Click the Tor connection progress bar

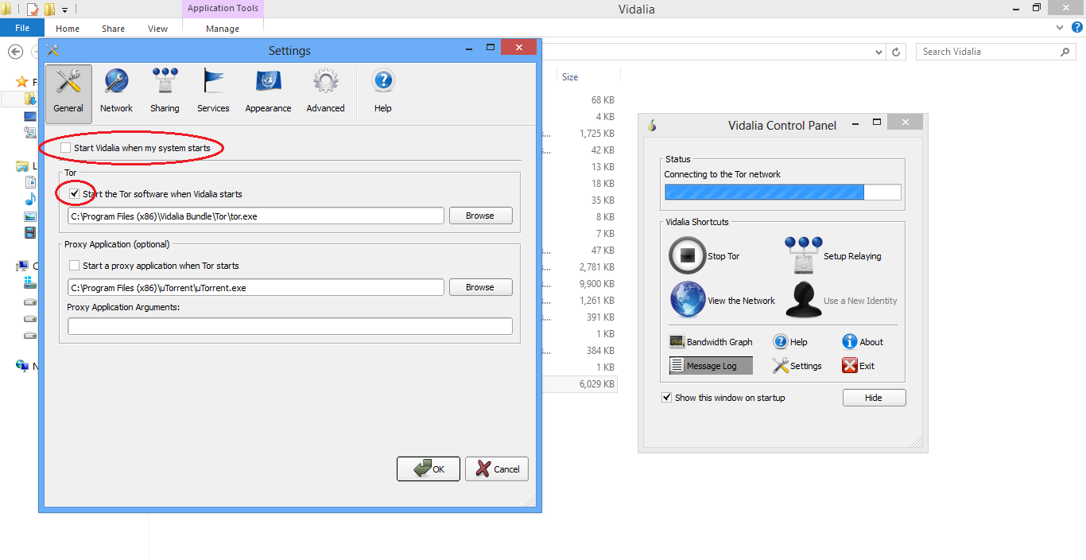(x=782, y=192)
